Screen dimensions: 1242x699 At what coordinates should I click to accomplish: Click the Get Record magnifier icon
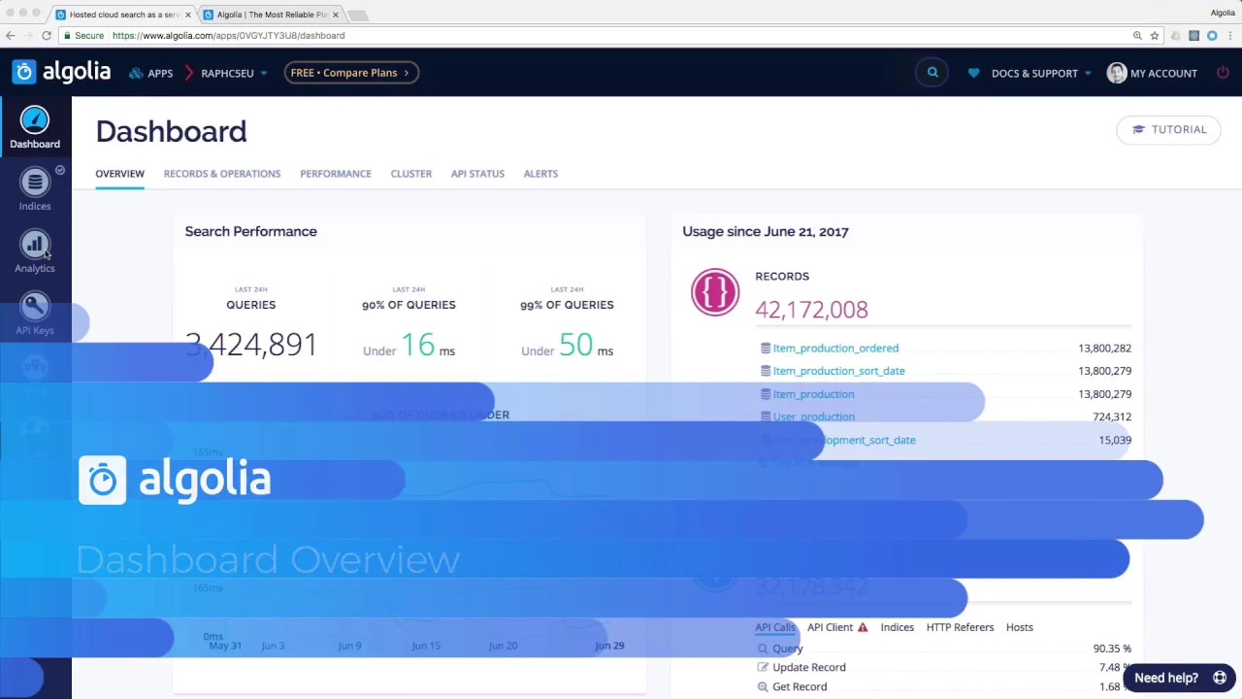pyautogui.click(x=763, y=686)
